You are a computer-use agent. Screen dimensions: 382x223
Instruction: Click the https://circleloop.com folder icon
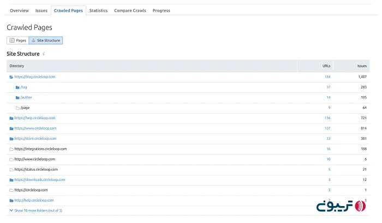click(x=11, y=190)
